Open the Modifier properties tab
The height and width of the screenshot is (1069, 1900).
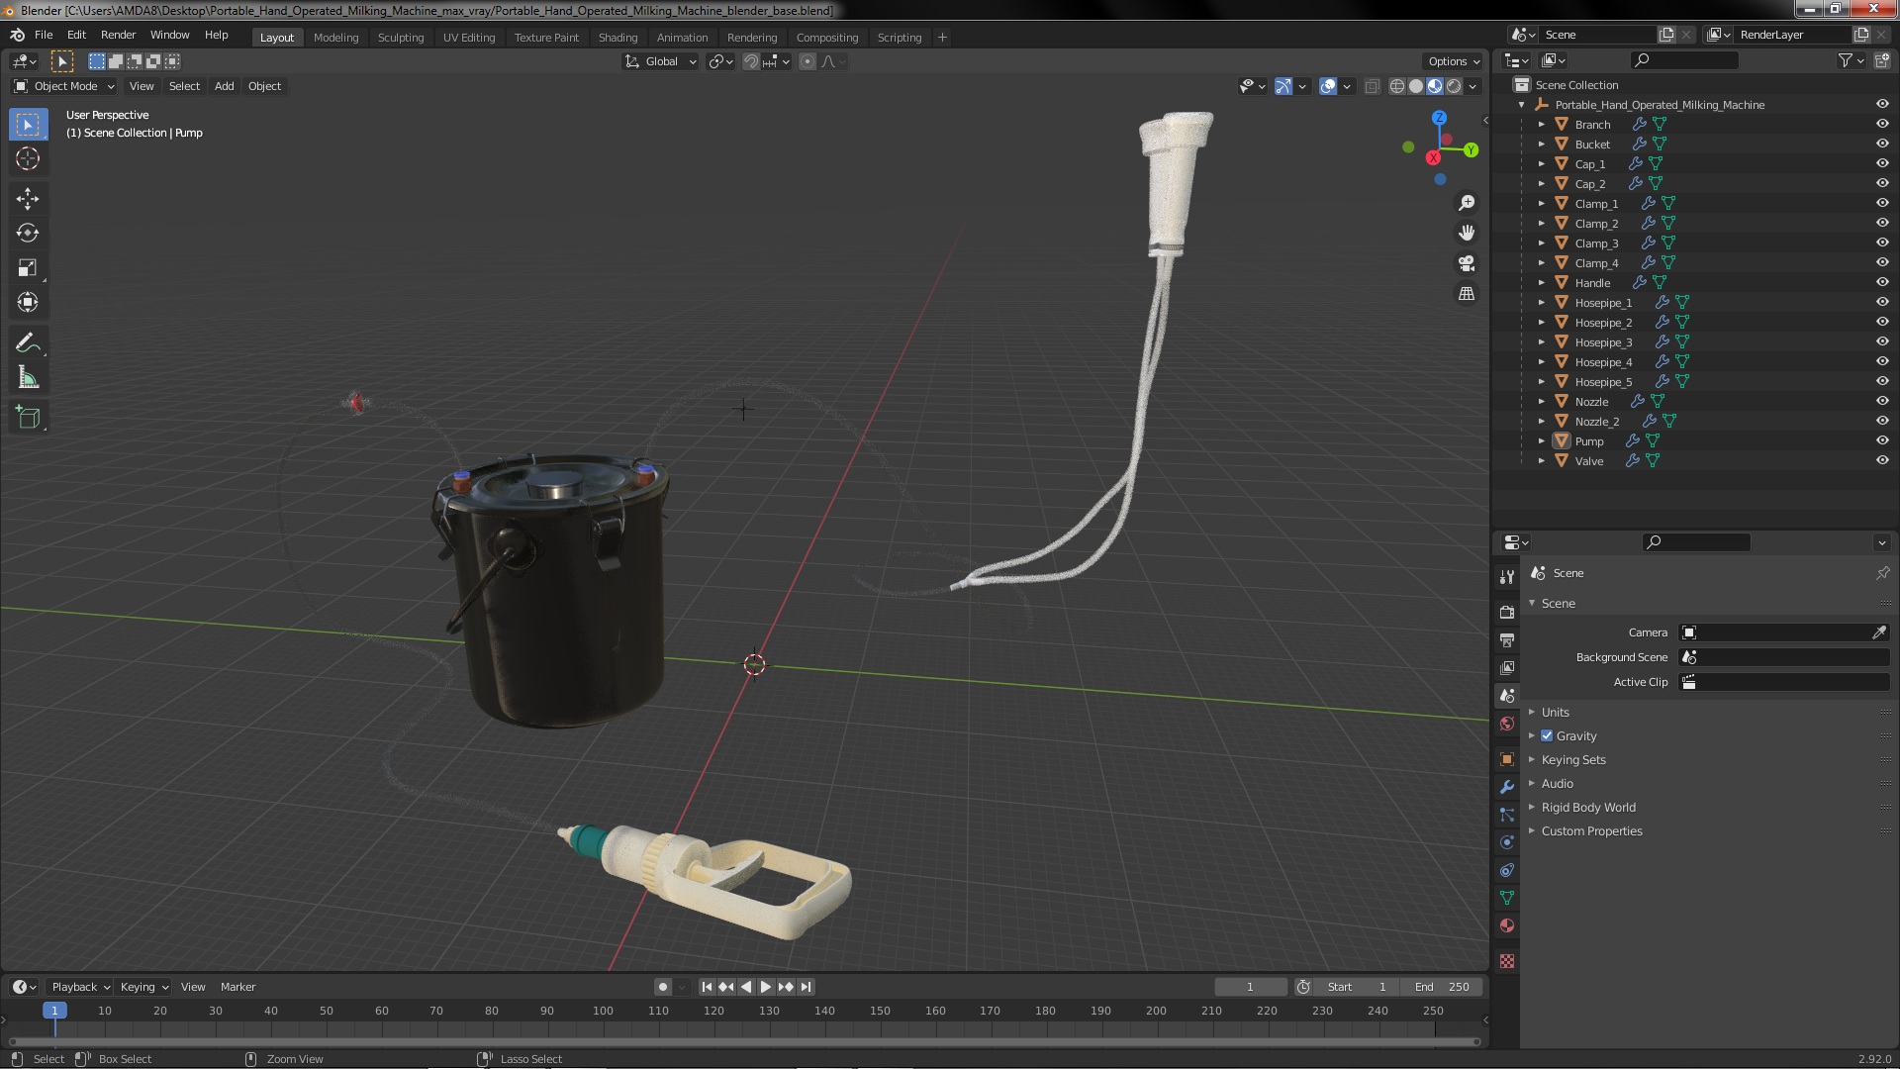1507,787
